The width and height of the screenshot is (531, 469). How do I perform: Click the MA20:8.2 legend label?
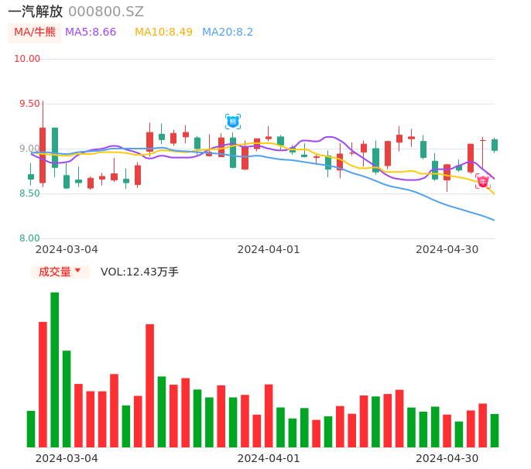click(228, 33)
